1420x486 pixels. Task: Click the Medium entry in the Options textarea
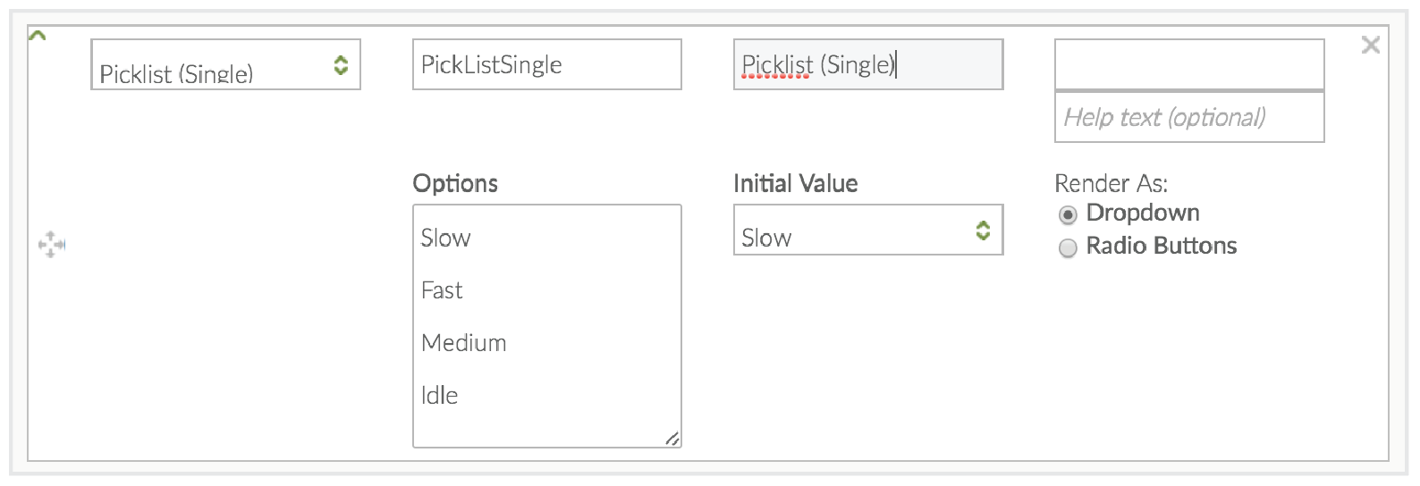pyautogui.click(x=463, y=343)
